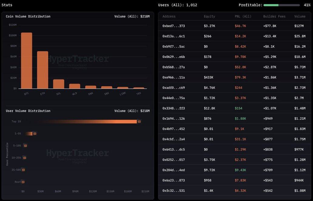Click the Volume column header in table
Screen dimensions: 313x201
[300, 16]
